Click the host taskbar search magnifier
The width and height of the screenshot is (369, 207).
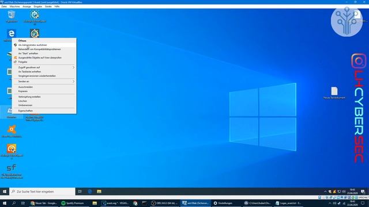tap(14, 203)
